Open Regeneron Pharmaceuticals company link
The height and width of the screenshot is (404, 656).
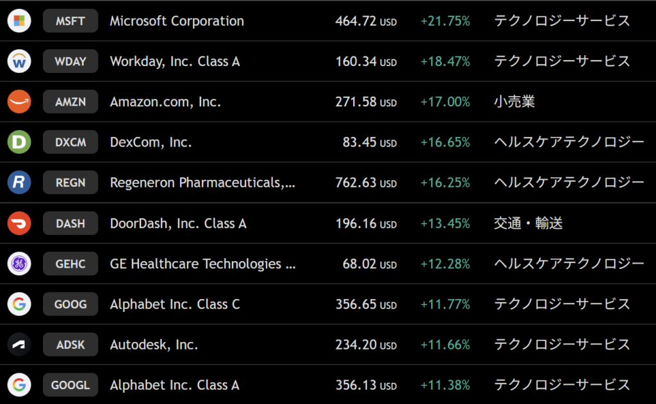[x=202, y=182]
